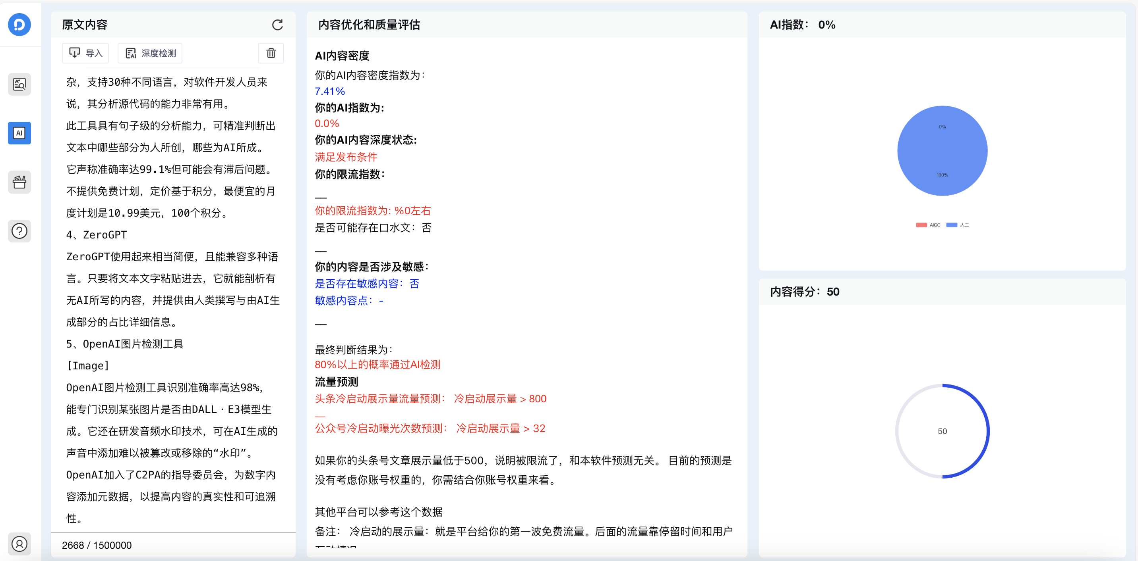This screenshot has height=561, width=1138.
Task: Click the 深度检测 button
Action: point(150,54)
